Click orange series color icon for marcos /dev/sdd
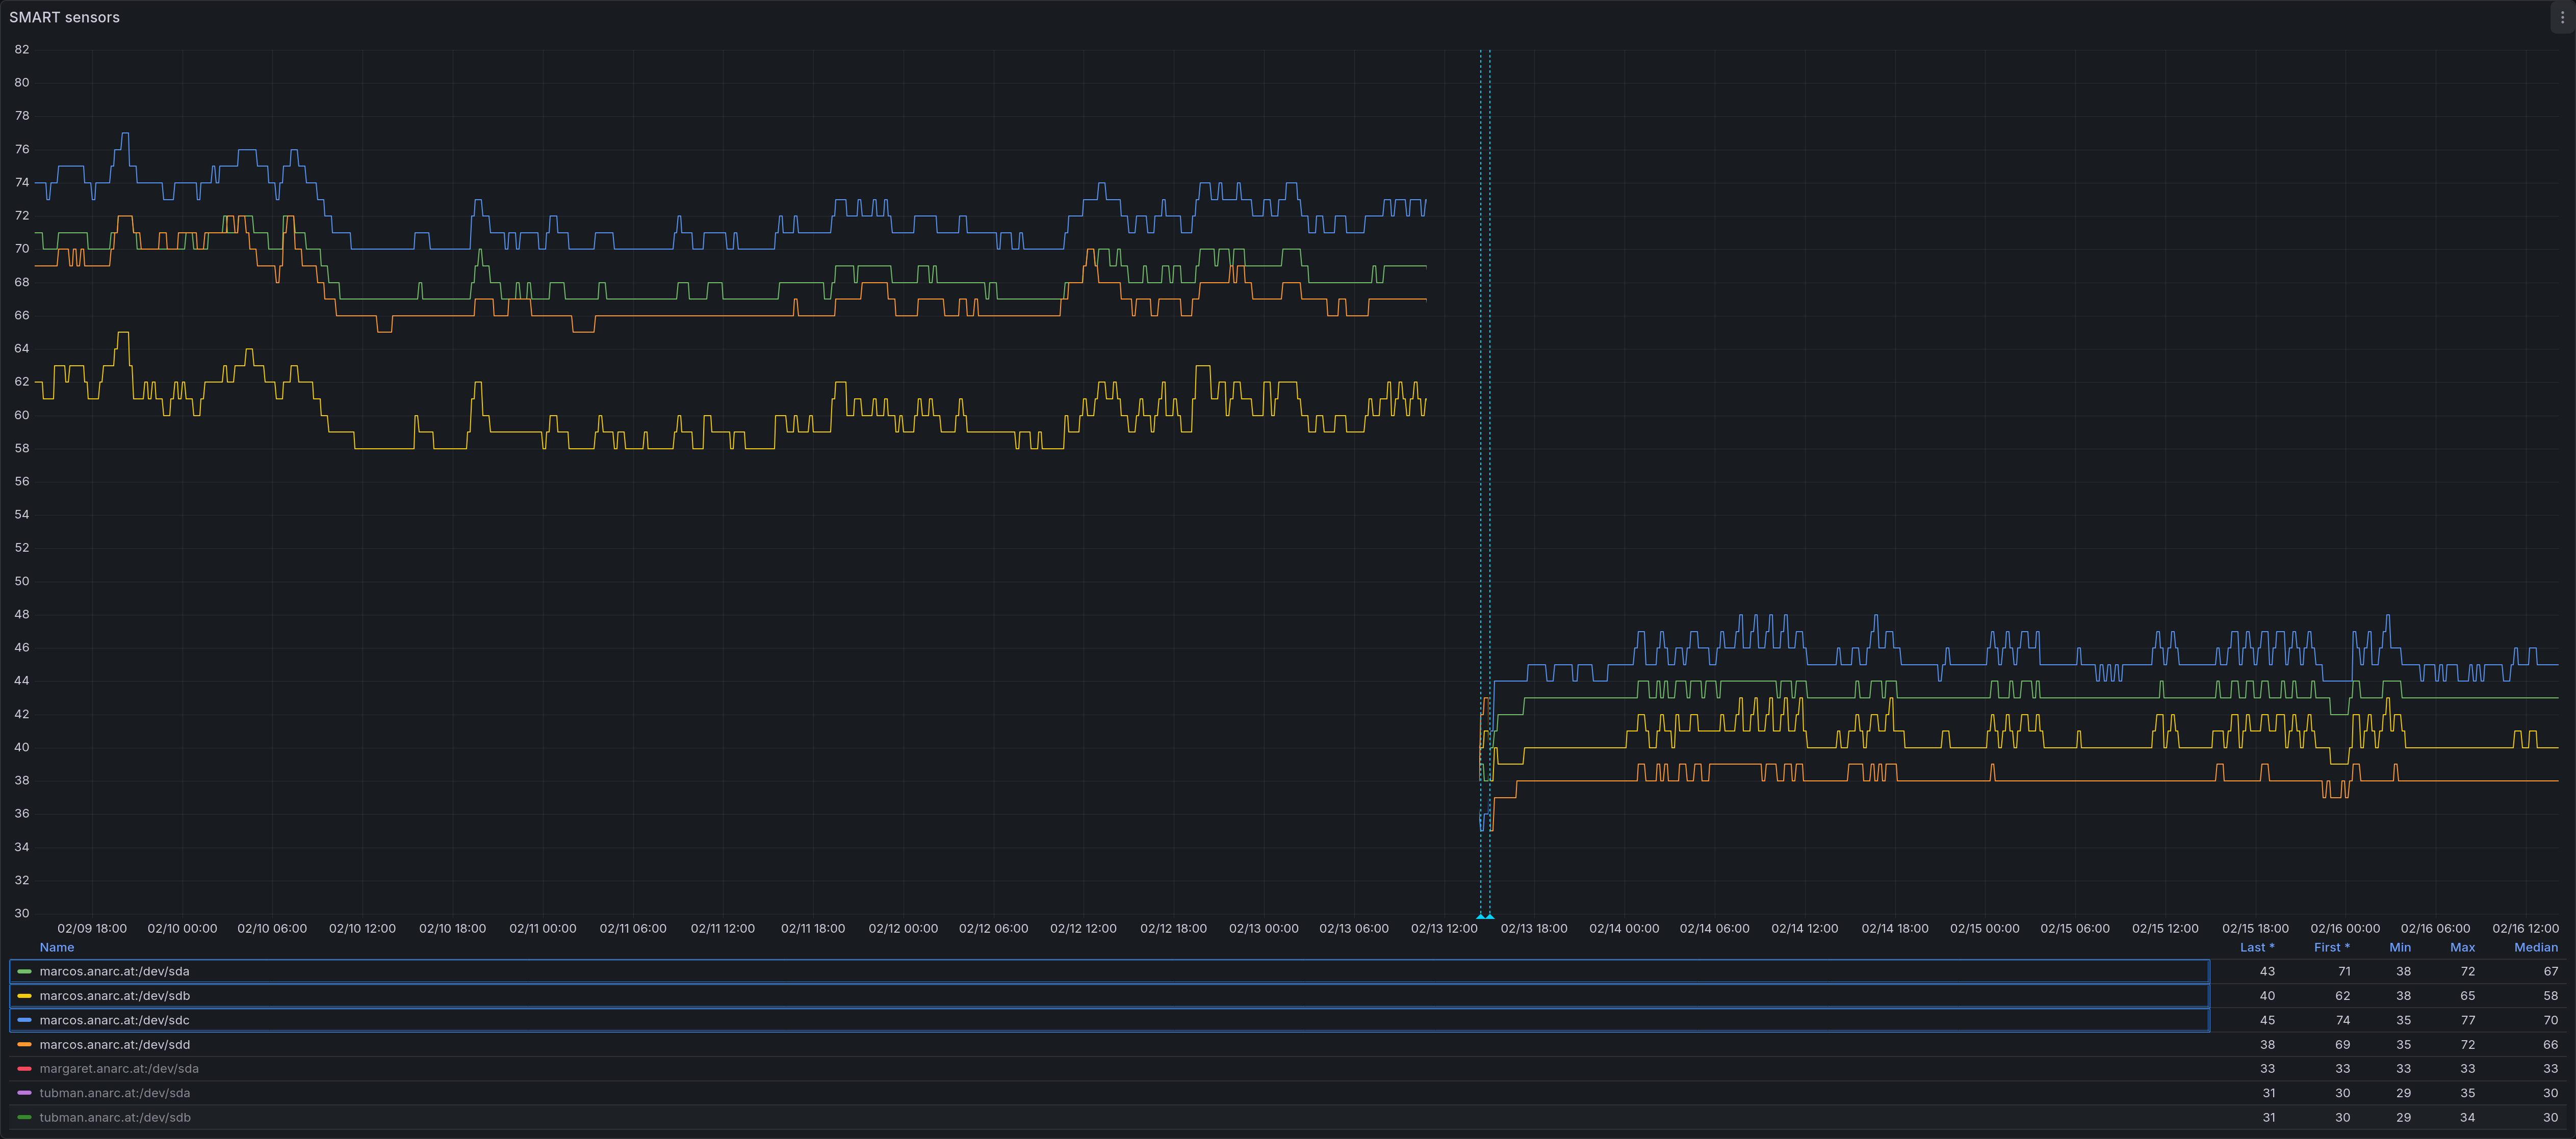The height and width of the screenshot is (1139, 2576). click(24, 1045)
